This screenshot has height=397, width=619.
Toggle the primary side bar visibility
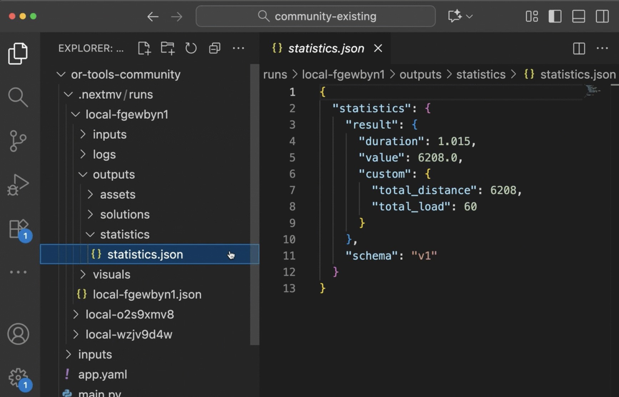pos(555,16)
